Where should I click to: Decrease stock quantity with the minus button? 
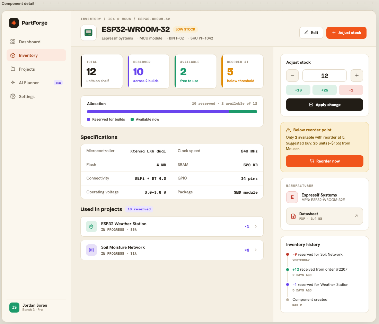(x=292, y=76)
